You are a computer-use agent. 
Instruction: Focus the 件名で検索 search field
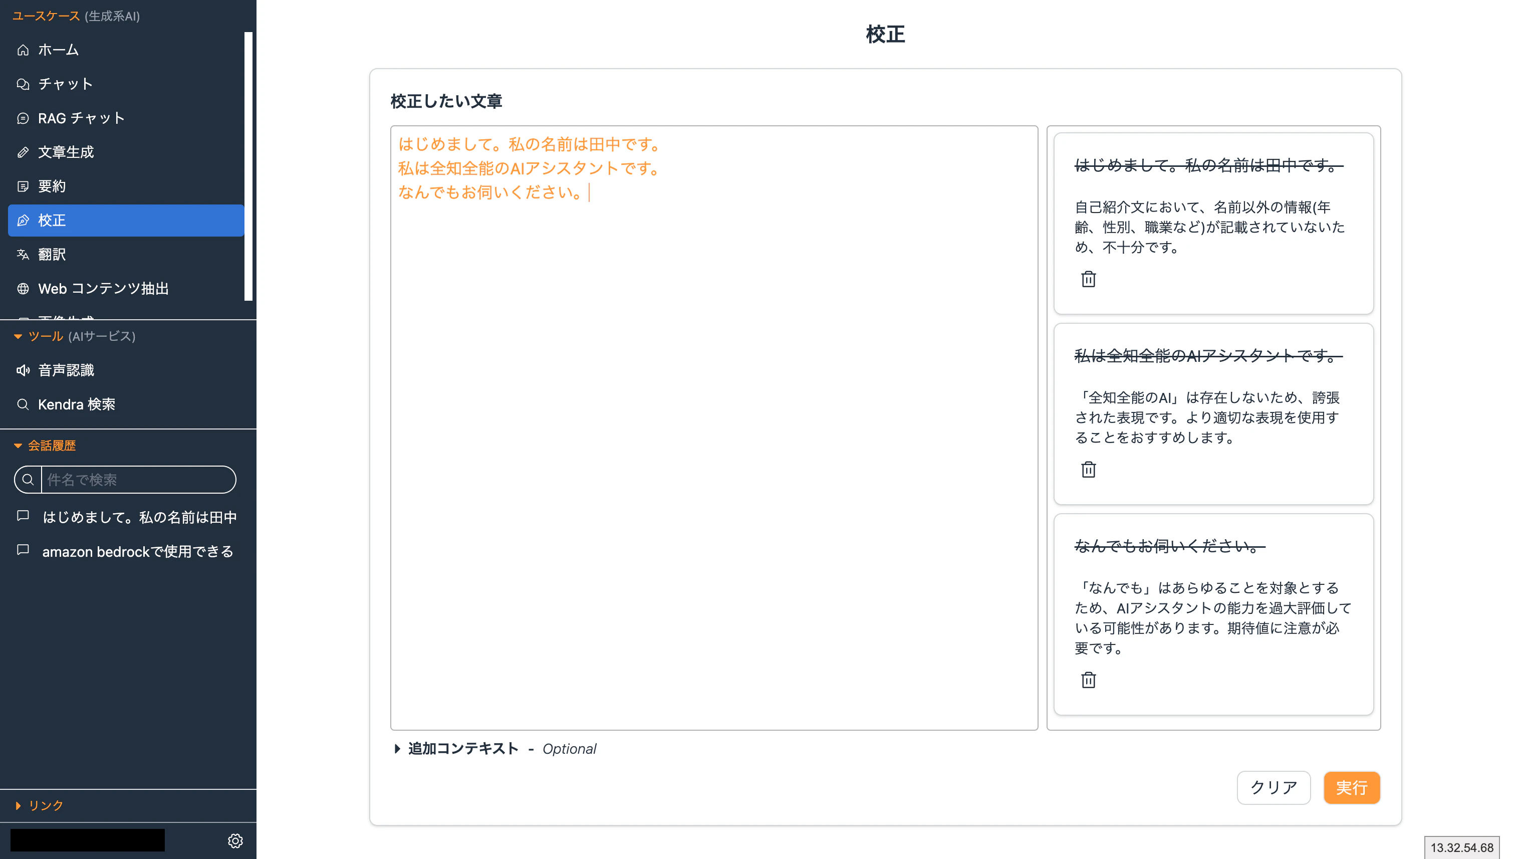pos(139,480)
